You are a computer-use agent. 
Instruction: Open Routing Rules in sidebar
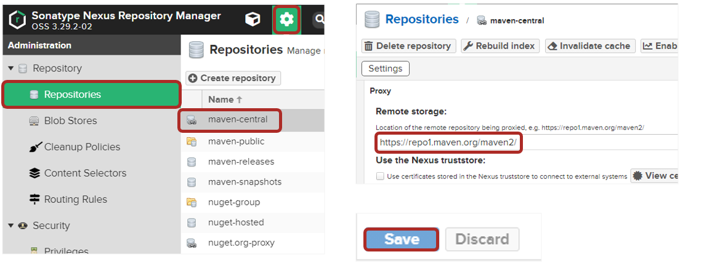[x=75, y=199]
